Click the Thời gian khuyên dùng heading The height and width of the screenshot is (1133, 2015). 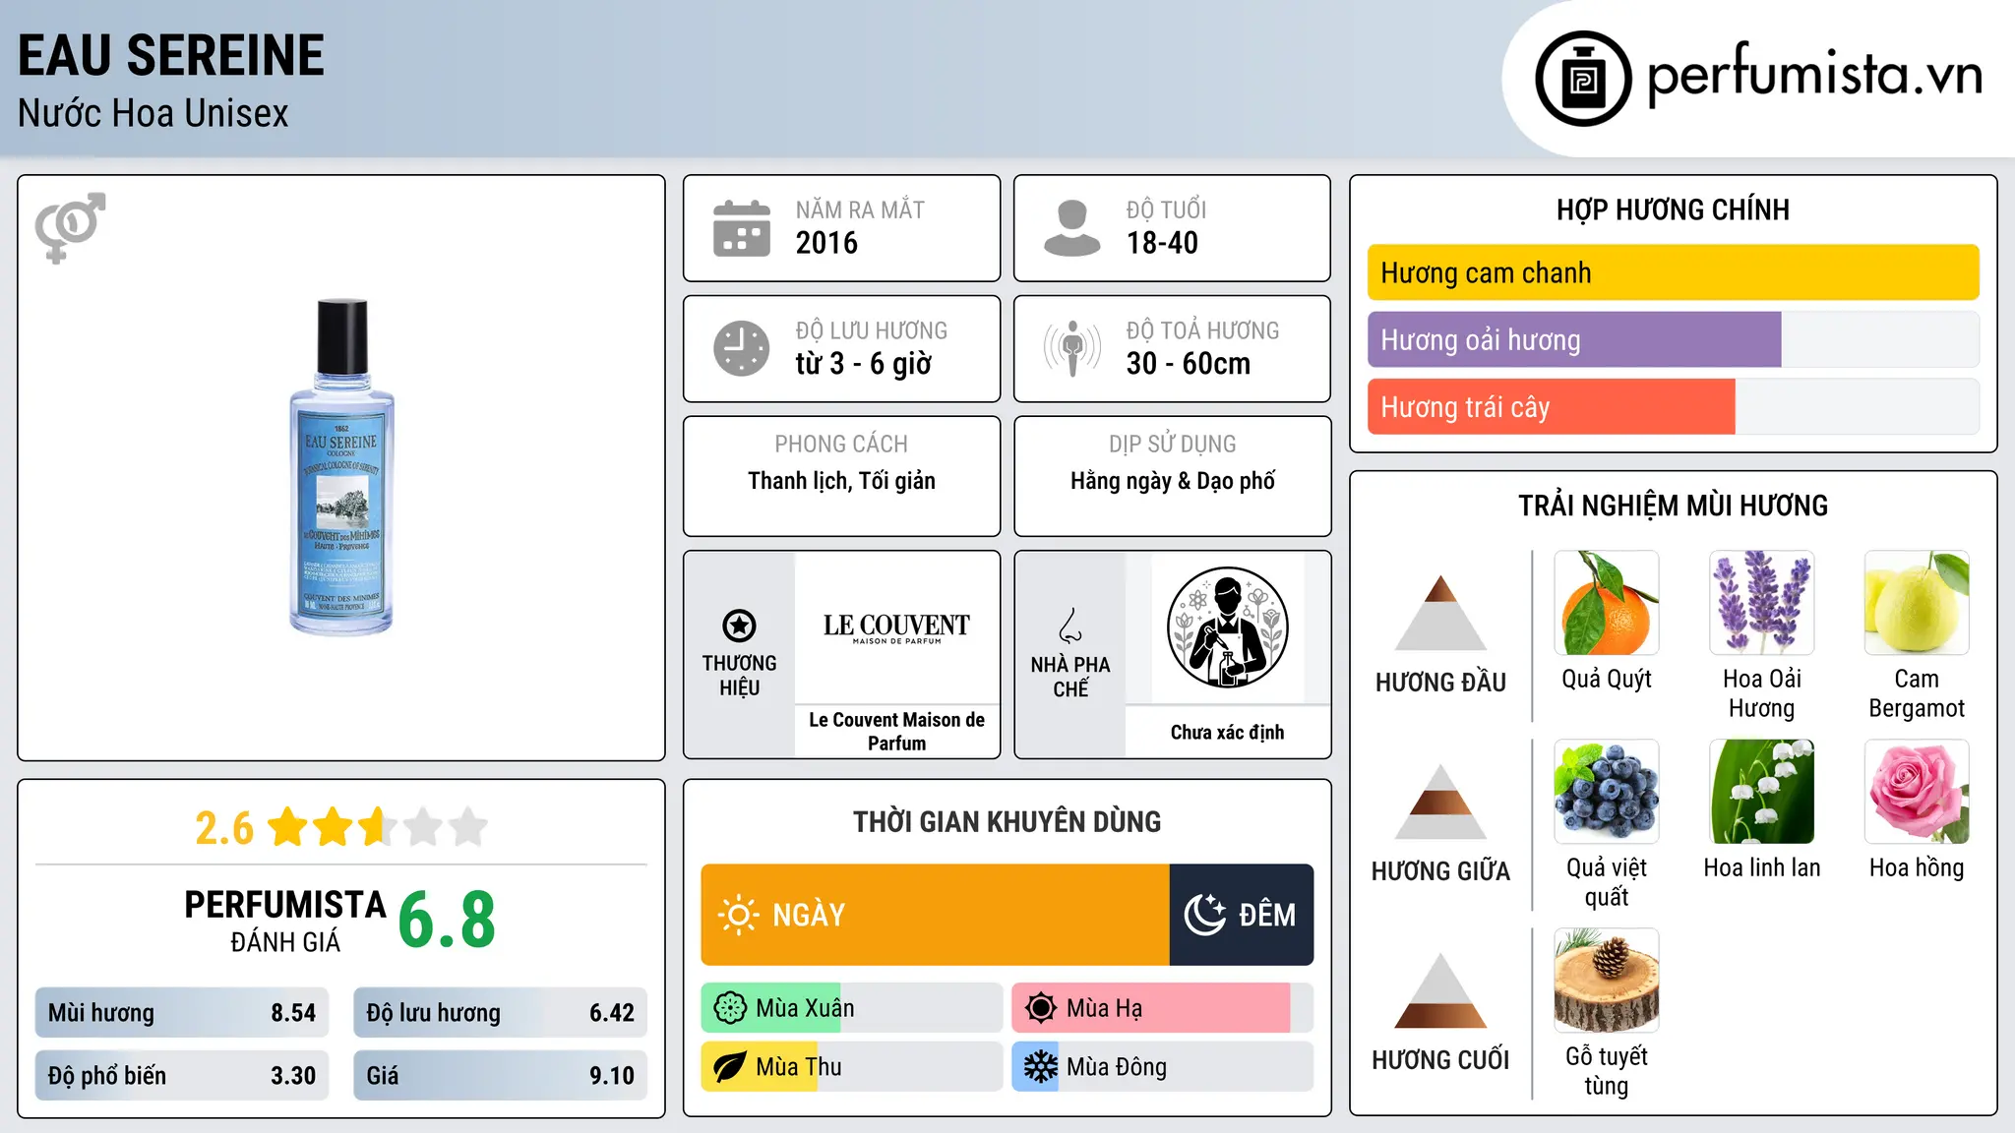(1007, 821)
